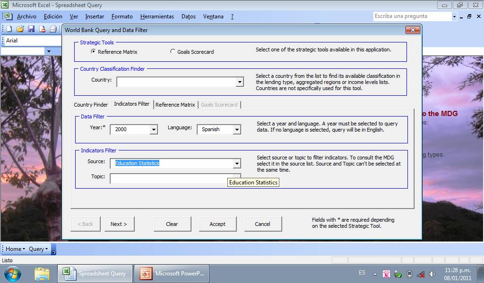Click the network signal tray icon
Image resolution: width=484 pixels, height=283 pixels.
pos(420,274)
